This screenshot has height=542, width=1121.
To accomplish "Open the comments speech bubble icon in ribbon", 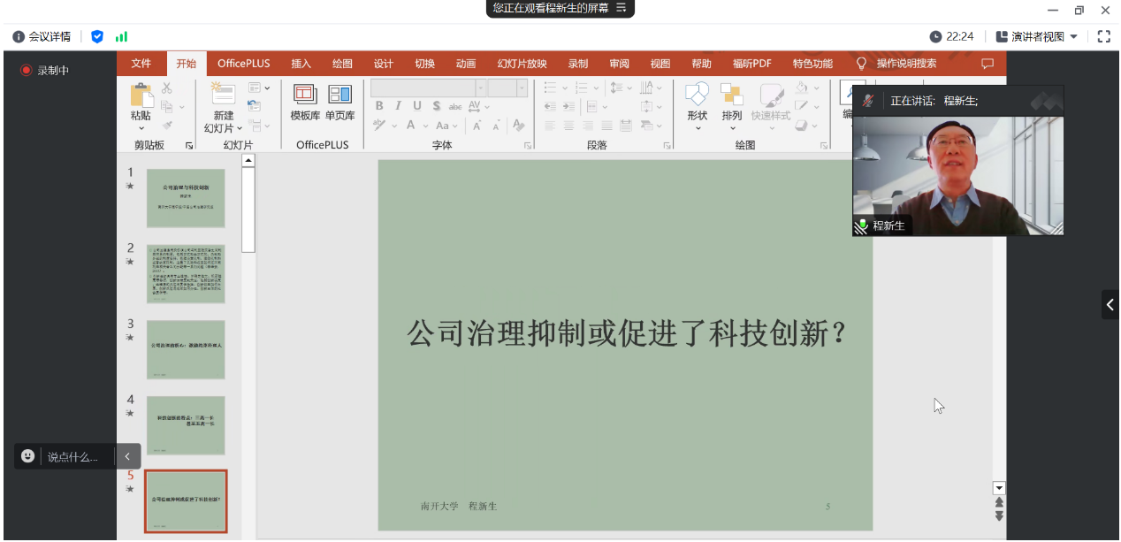I will click(x=988, y=64).
